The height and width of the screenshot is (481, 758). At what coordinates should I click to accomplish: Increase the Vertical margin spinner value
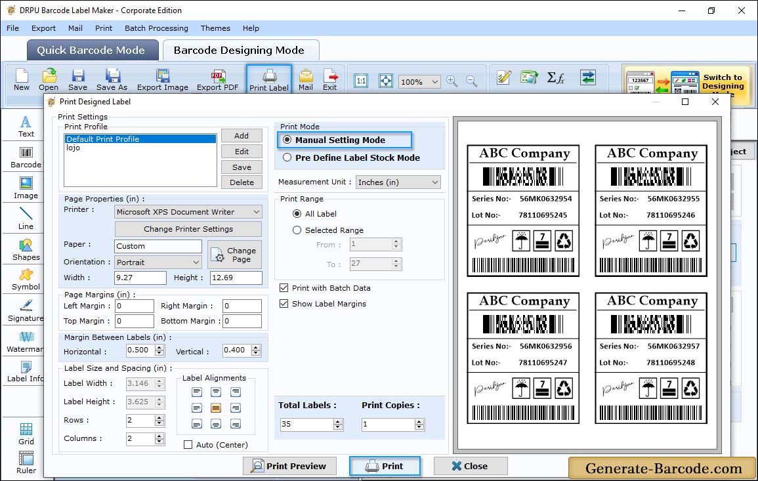click(256, 348)
